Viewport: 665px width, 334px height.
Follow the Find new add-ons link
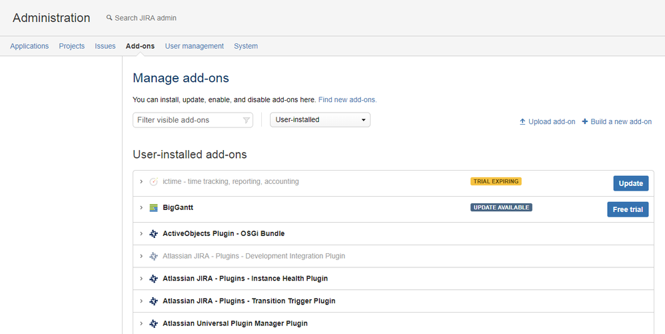tap(347, 100)
